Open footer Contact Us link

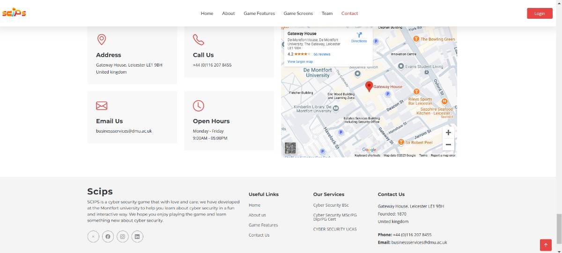click(x=259, y=235)
